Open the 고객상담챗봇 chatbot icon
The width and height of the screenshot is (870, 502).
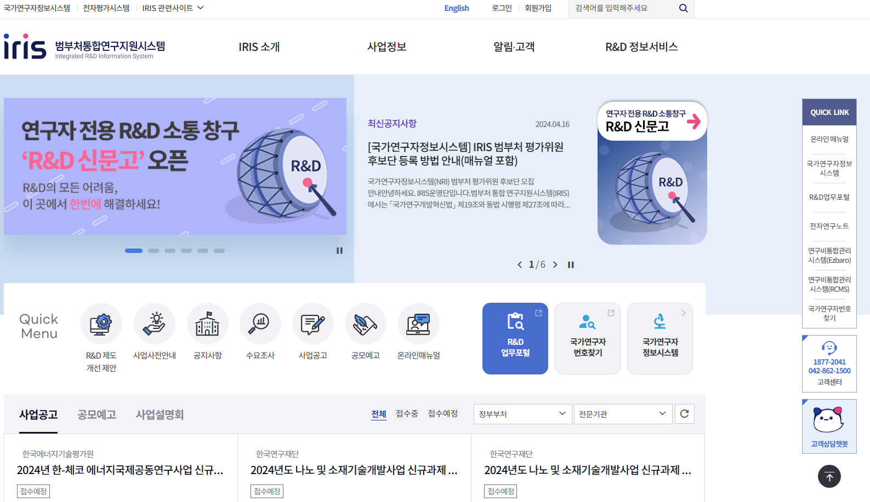(828, 420)
